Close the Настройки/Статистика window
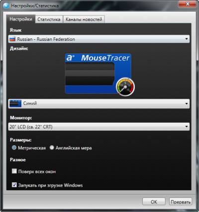Image resolution: width=199 pixels, height=212 pixels. coord(188,4)
